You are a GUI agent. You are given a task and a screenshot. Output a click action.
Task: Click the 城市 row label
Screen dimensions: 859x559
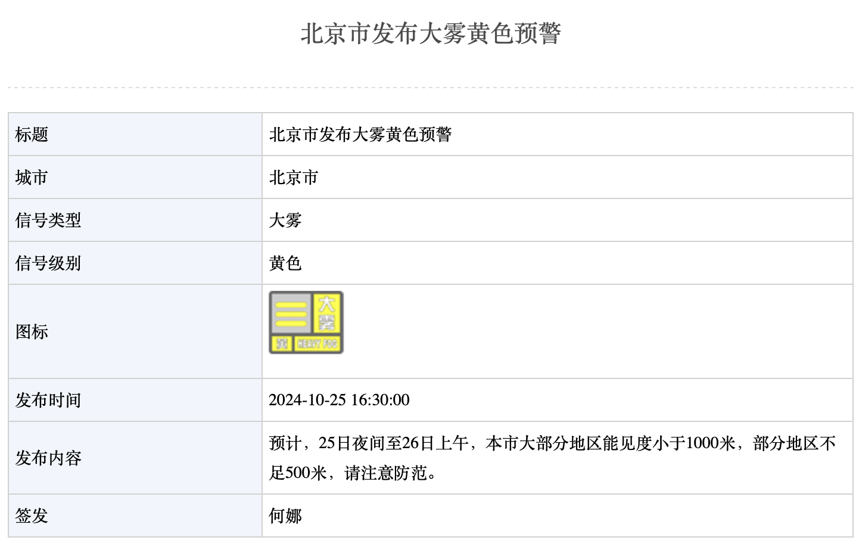[x=32, y=178]
